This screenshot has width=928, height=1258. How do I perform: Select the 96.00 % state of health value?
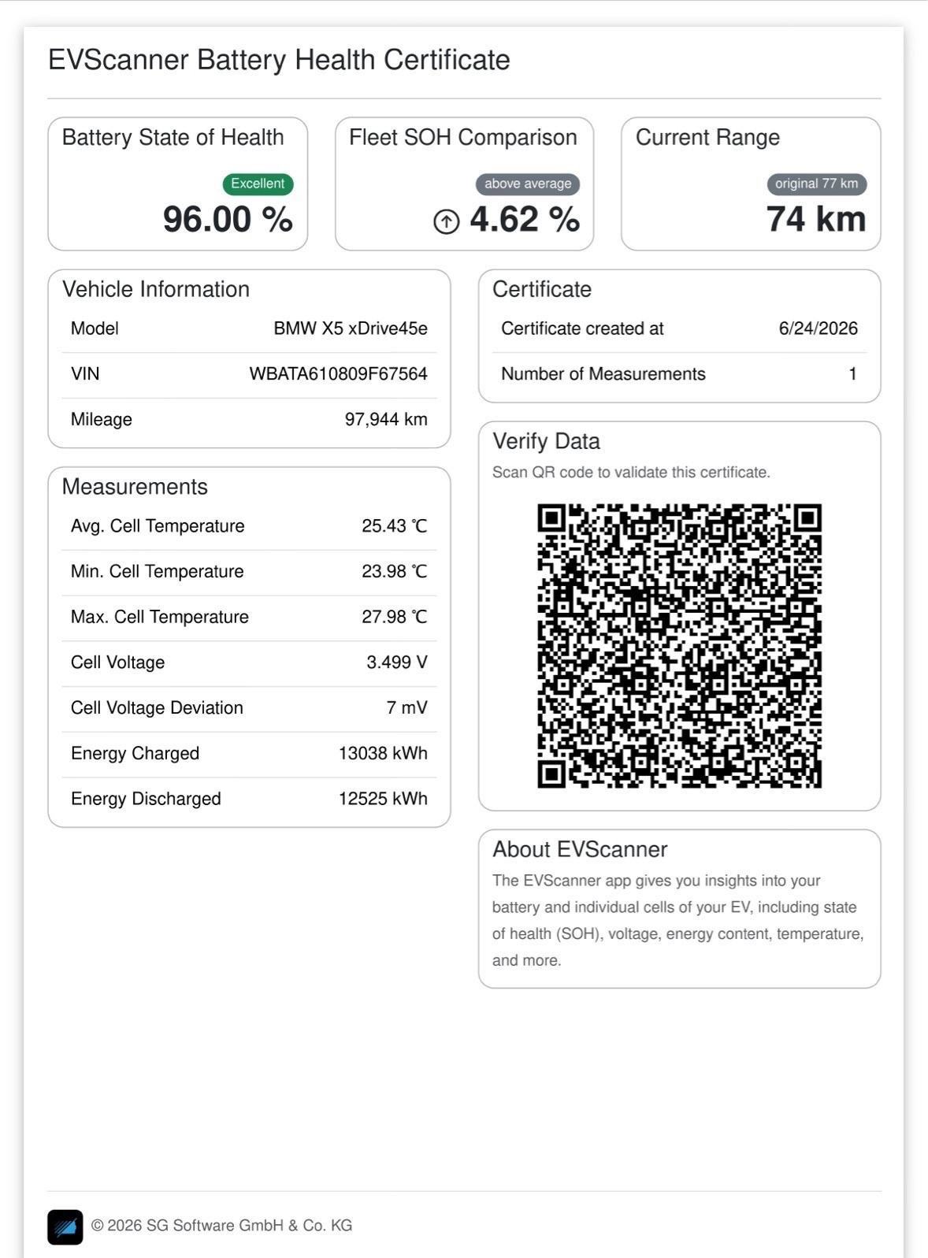coord(228,219)
